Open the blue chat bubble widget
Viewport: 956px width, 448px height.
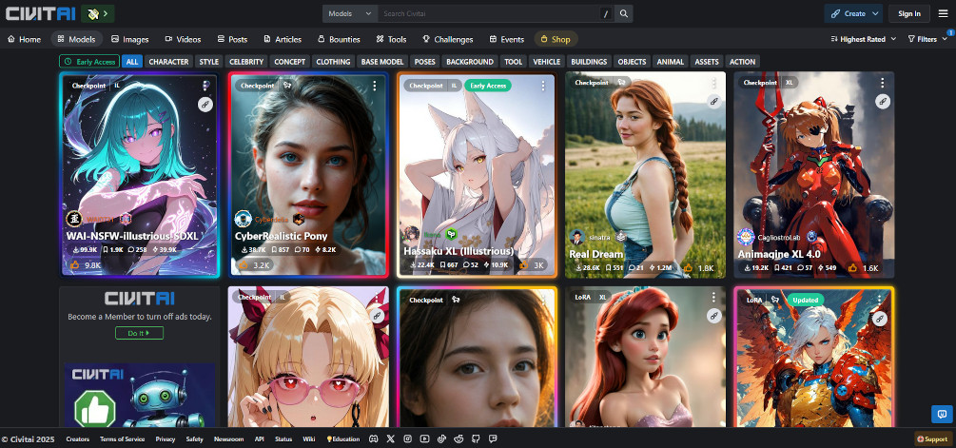(942, 414)
